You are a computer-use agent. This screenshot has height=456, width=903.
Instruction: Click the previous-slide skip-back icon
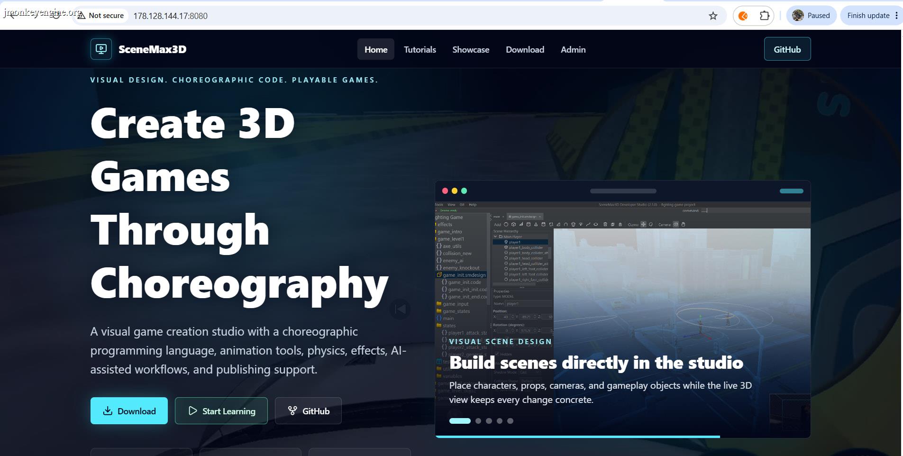pos(400,310)
